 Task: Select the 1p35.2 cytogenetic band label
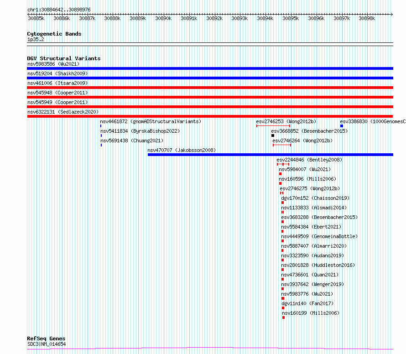[x=36, y=39]
